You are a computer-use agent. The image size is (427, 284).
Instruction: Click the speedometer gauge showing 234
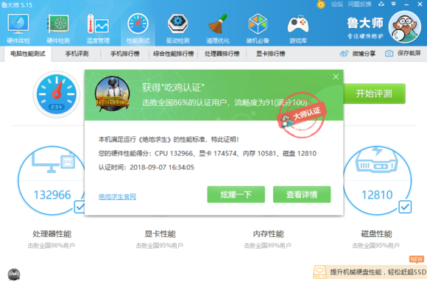coord(57,94)
